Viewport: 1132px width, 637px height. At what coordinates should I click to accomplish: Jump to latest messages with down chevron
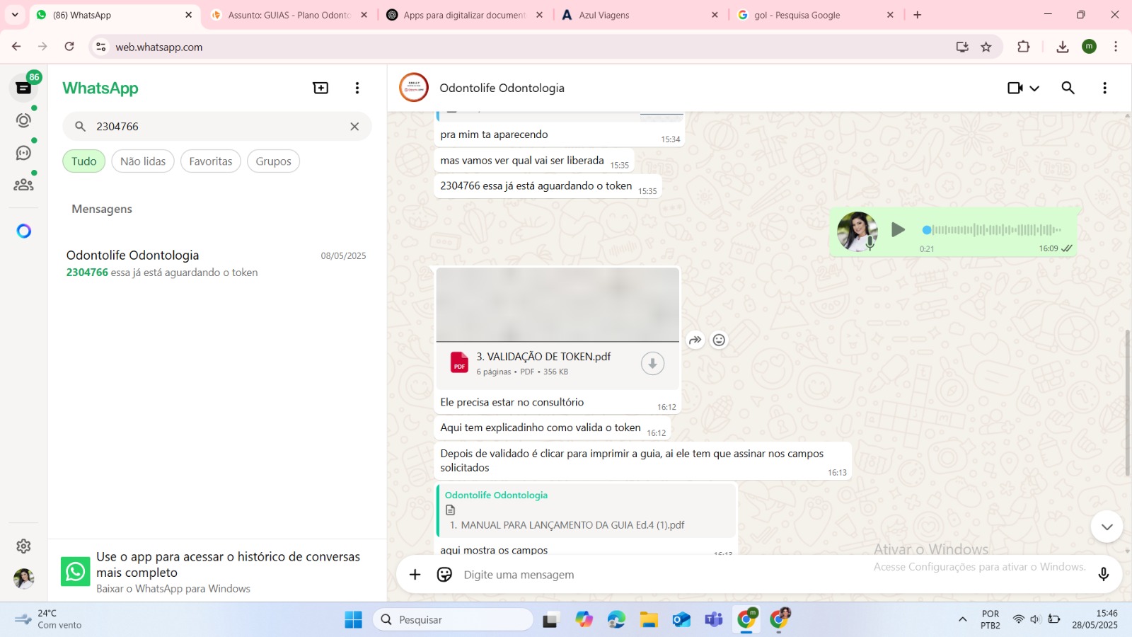pyautogui.click(x=1107, y=527)
